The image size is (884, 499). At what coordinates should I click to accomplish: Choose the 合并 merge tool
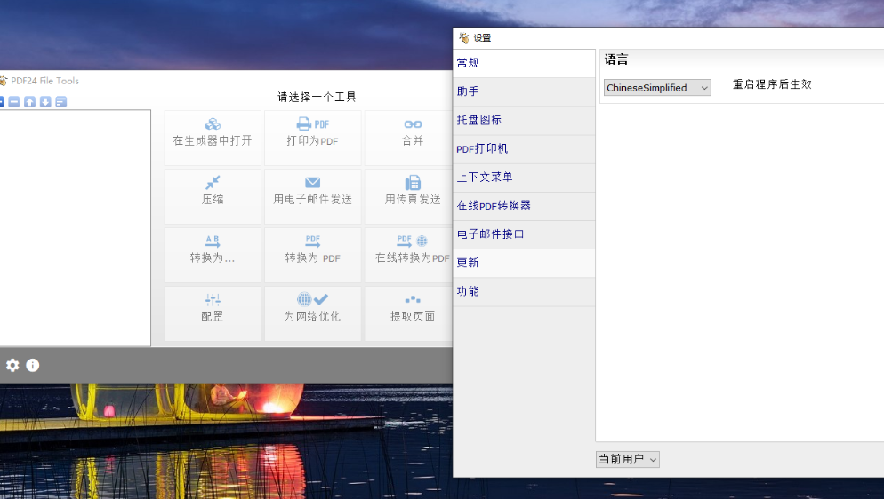tap(409, 138)
